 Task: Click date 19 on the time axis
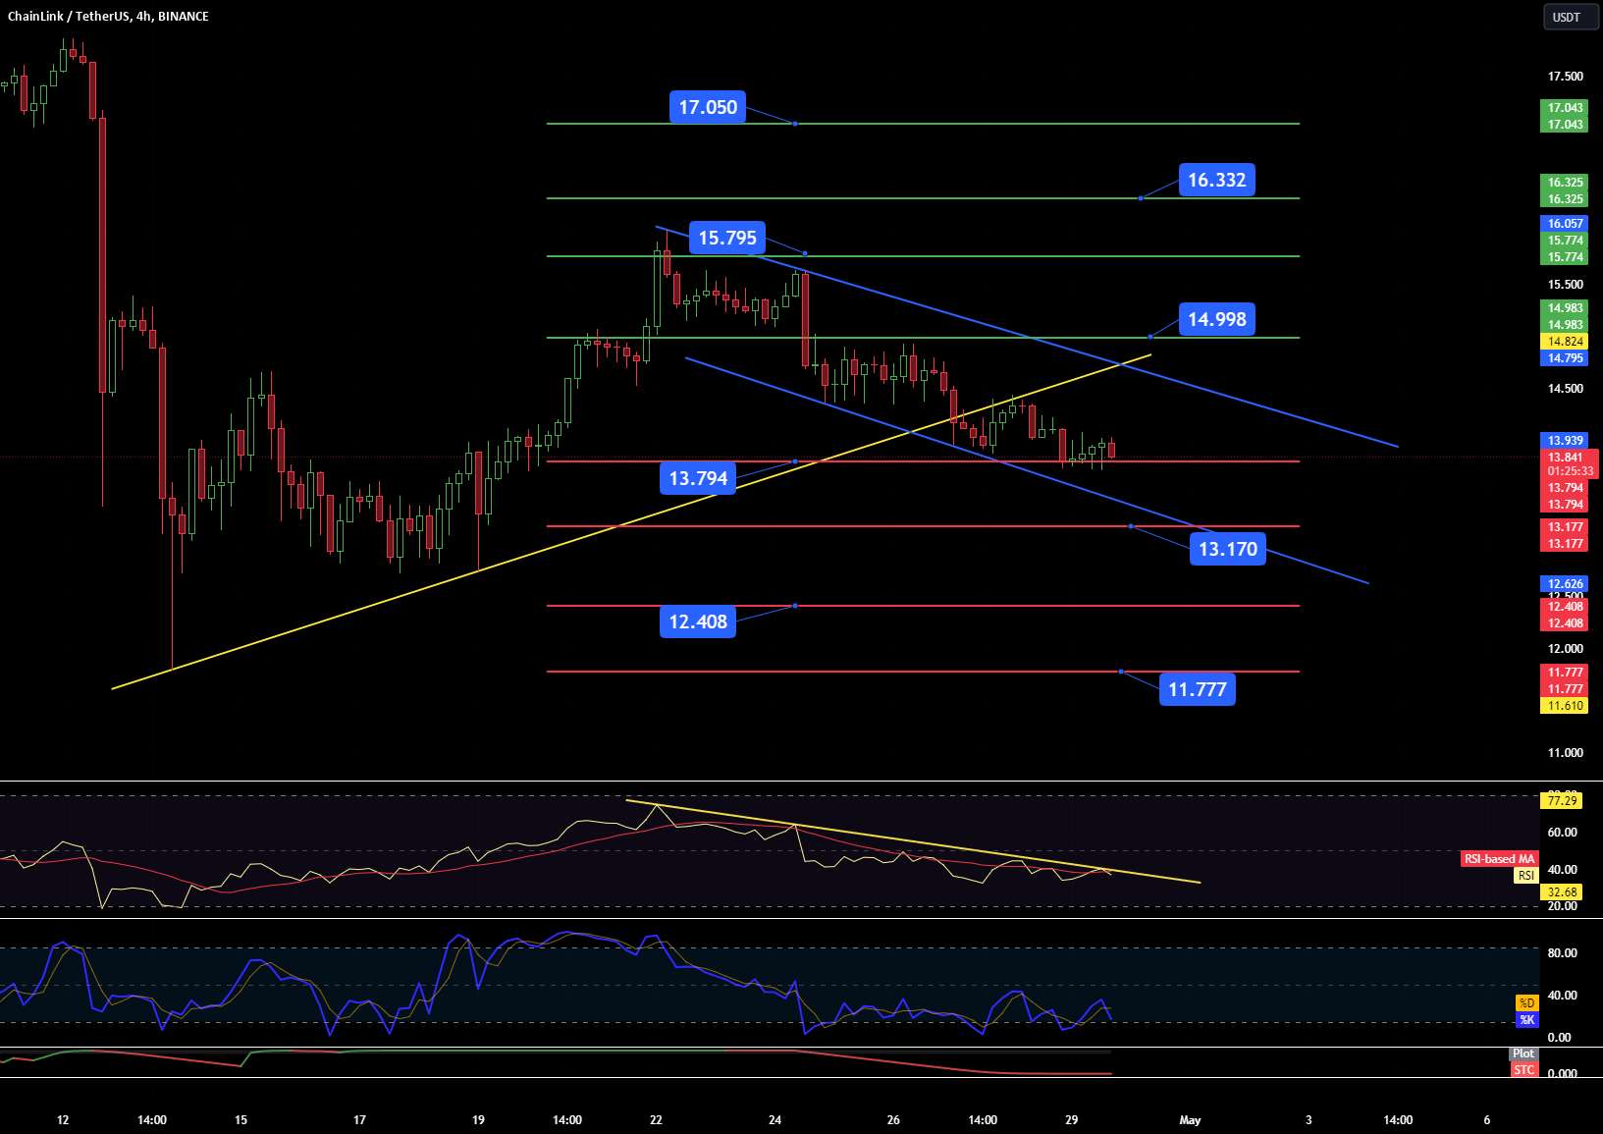tap(478, 1120)
